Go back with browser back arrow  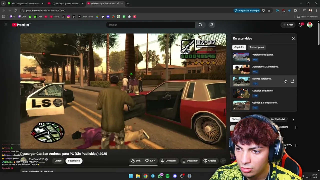[x=3, y=10]
